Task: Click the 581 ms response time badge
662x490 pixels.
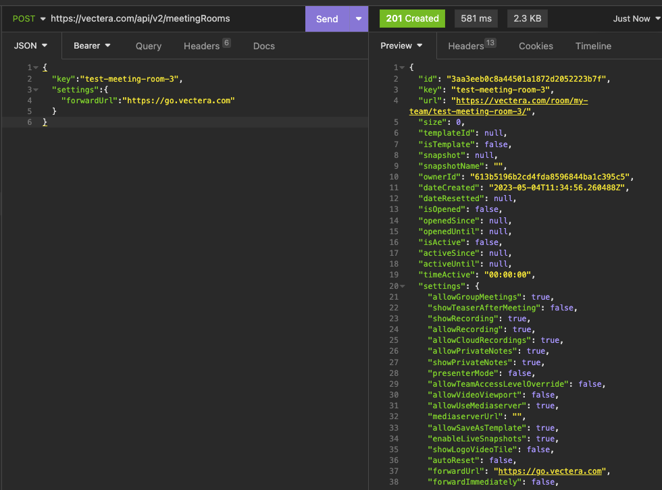Action: 476,18
